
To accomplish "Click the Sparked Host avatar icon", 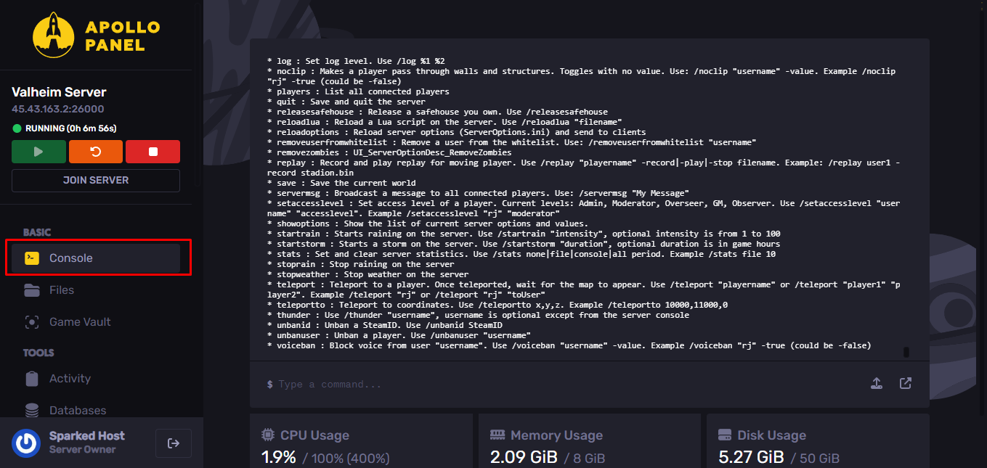I will pos(26,443).
